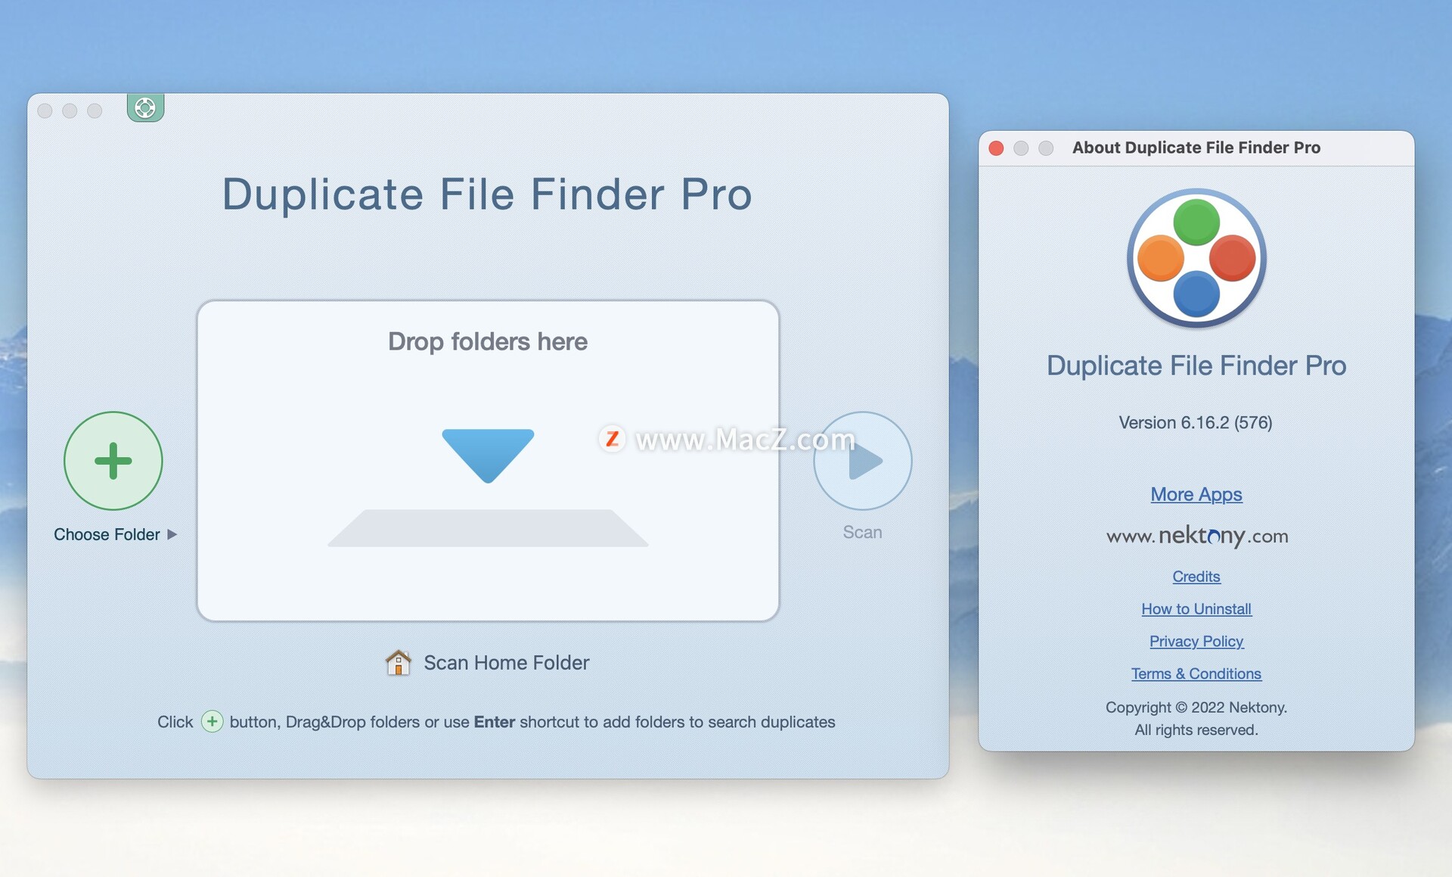
Task: Open Terms & Conditions
Action: click(x=1196, y=673)
